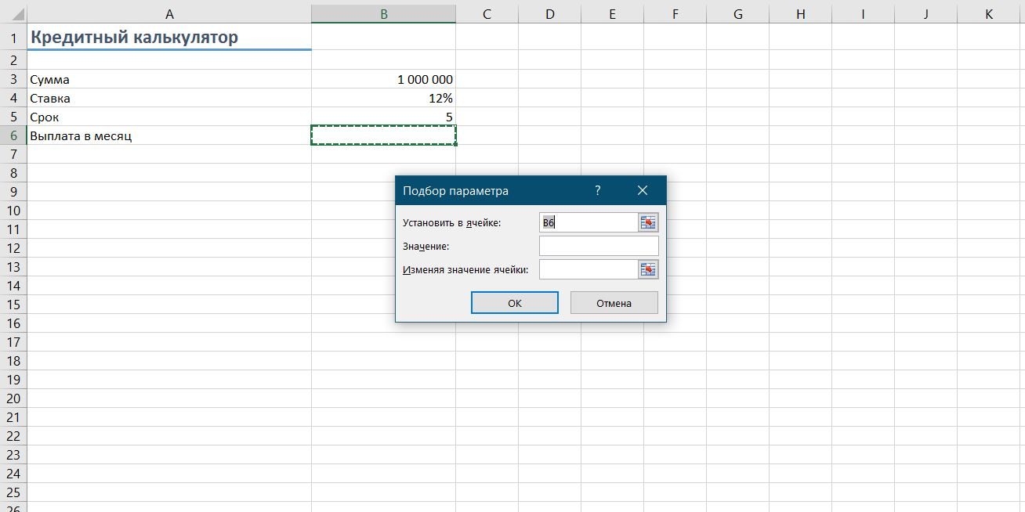Click the Select All corner button
Image resolution: width=1025 pixels, height=512 pixels.
13,14
